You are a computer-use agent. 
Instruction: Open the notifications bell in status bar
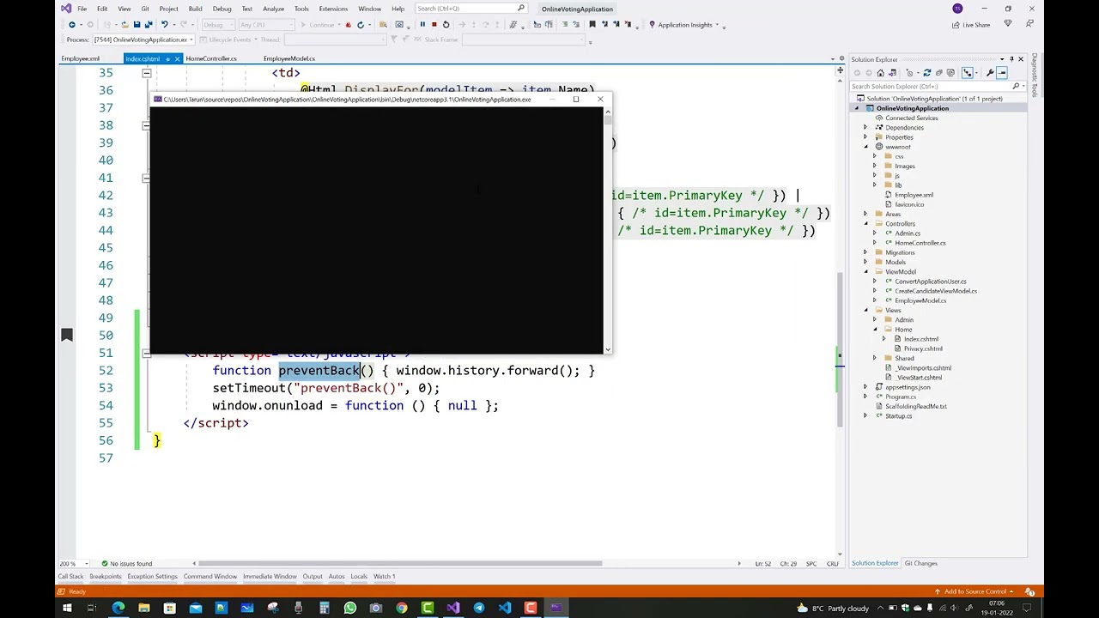coord(1029,591)
